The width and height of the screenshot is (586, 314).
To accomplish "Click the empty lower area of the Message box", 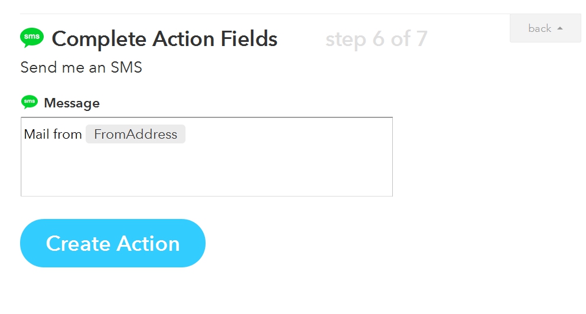I will (x=207, y=172).
